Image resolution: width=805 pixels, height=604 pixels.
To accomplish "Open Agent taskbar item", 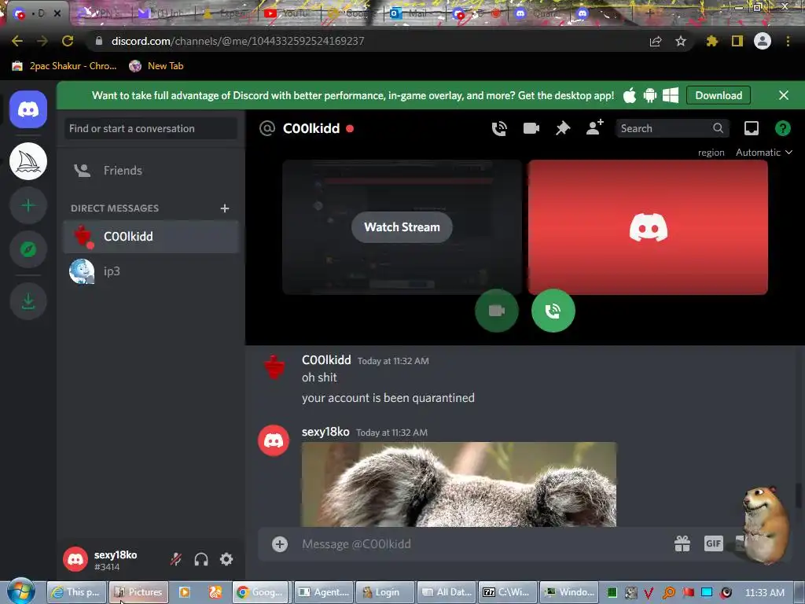I will [324, 592].
